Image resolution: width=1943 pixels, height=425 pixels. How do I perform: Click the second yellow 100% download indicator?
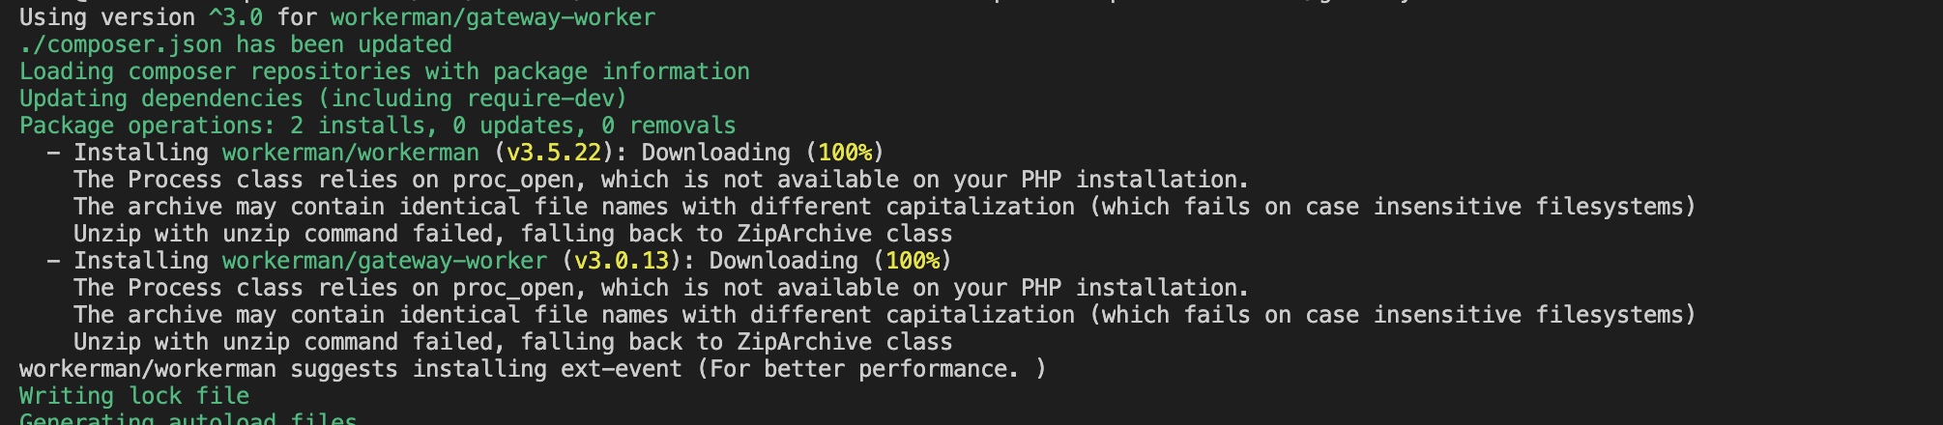(913, 261)
